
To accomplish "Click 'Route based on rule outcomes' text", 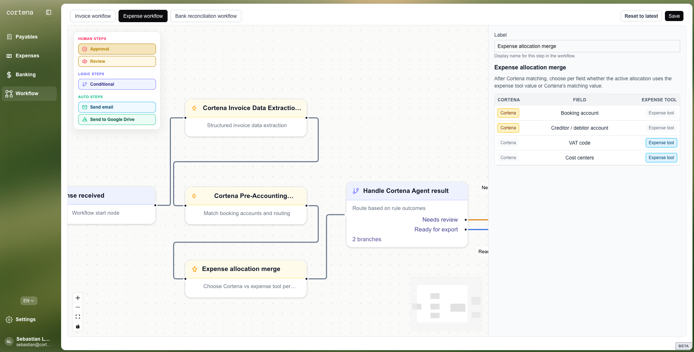I will click(x=389, y=208).
